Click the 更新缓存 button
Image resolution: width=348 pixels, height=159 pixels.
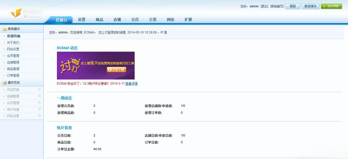tap(310, 6)
